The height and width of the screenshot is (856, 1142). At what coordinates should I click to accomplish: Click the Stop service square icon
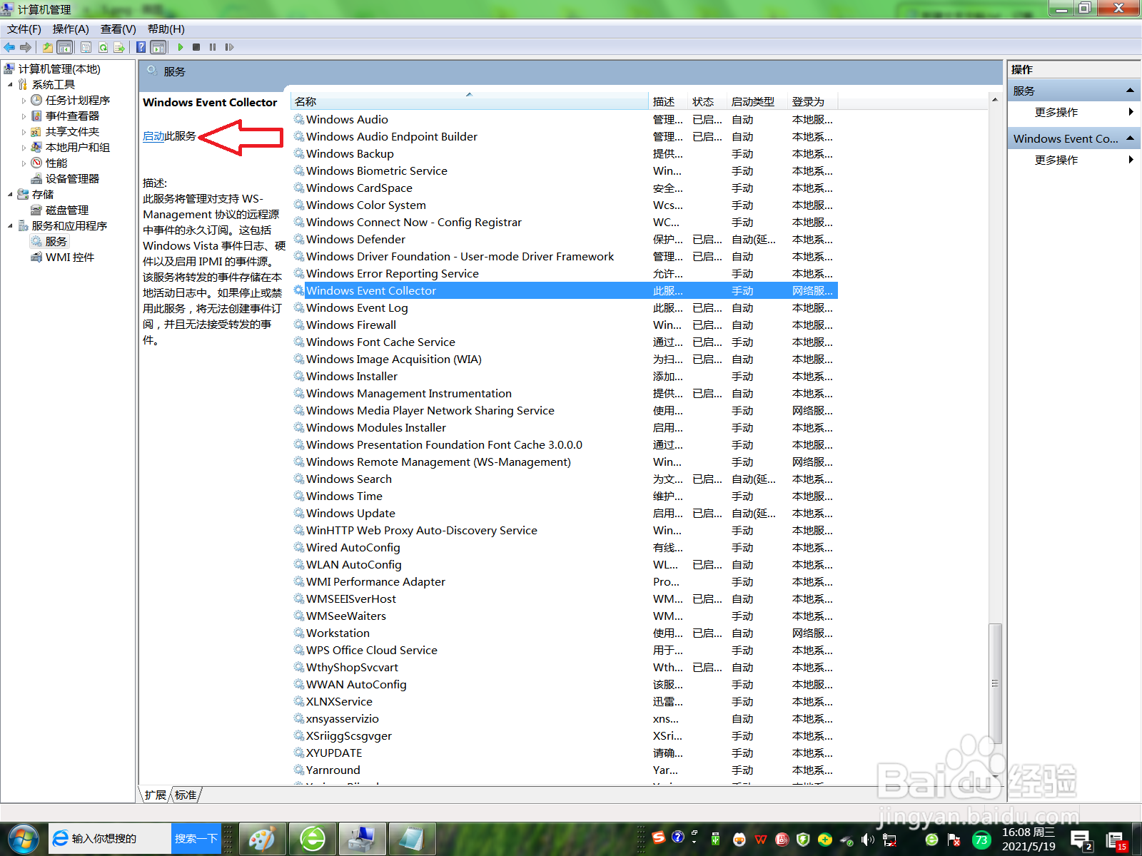[196, 47]
